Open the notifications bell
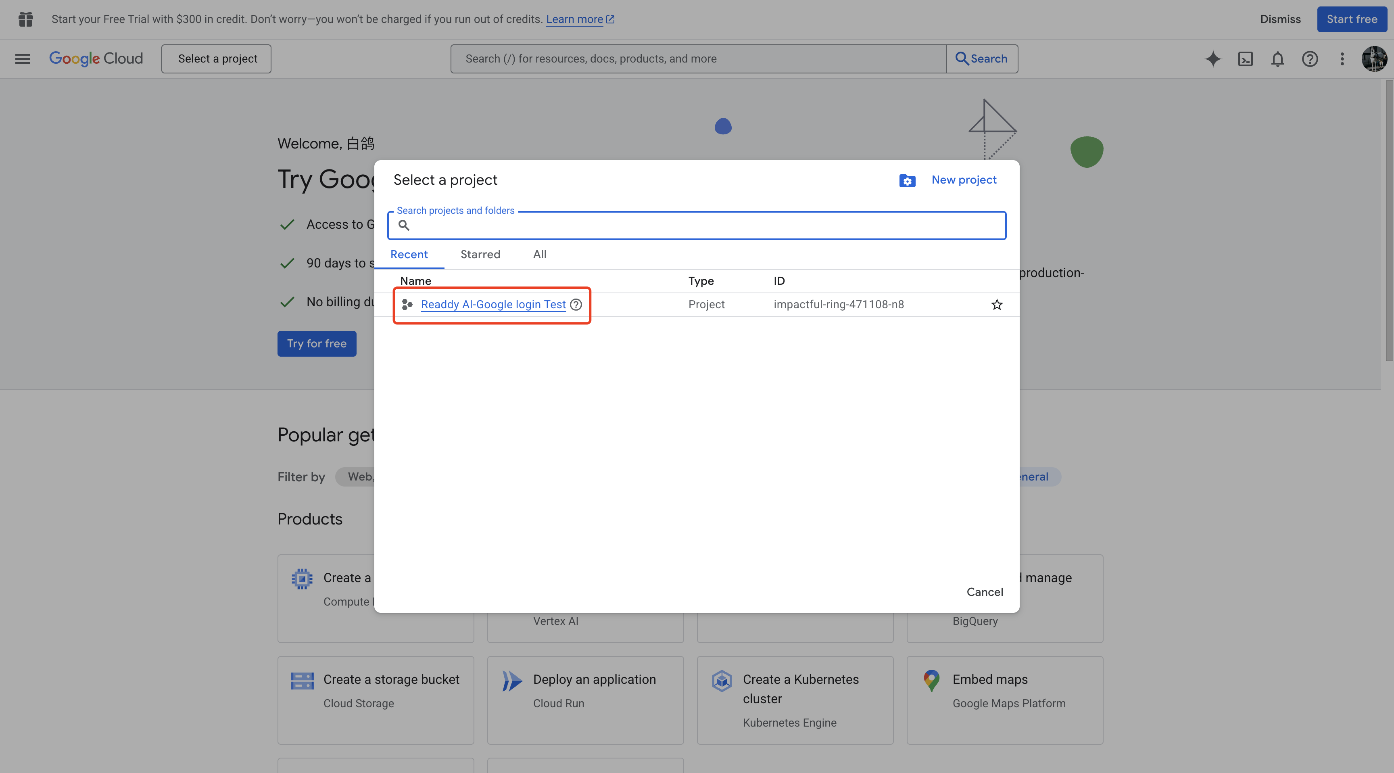1394x773 pixels. point(1277,58)
